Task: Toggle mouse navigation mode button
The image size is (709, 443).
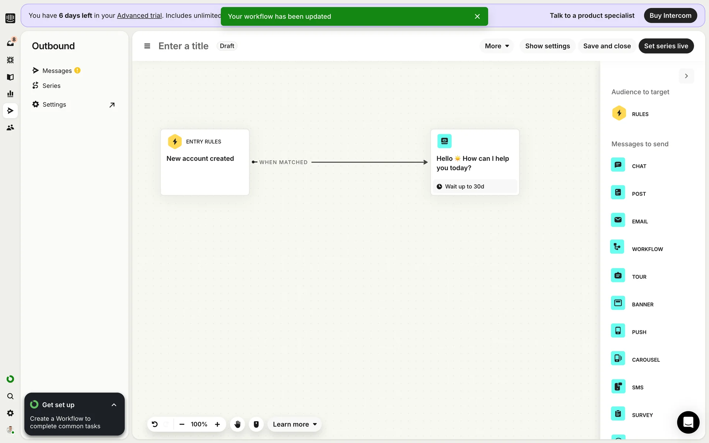Action: tap(256, 424)
